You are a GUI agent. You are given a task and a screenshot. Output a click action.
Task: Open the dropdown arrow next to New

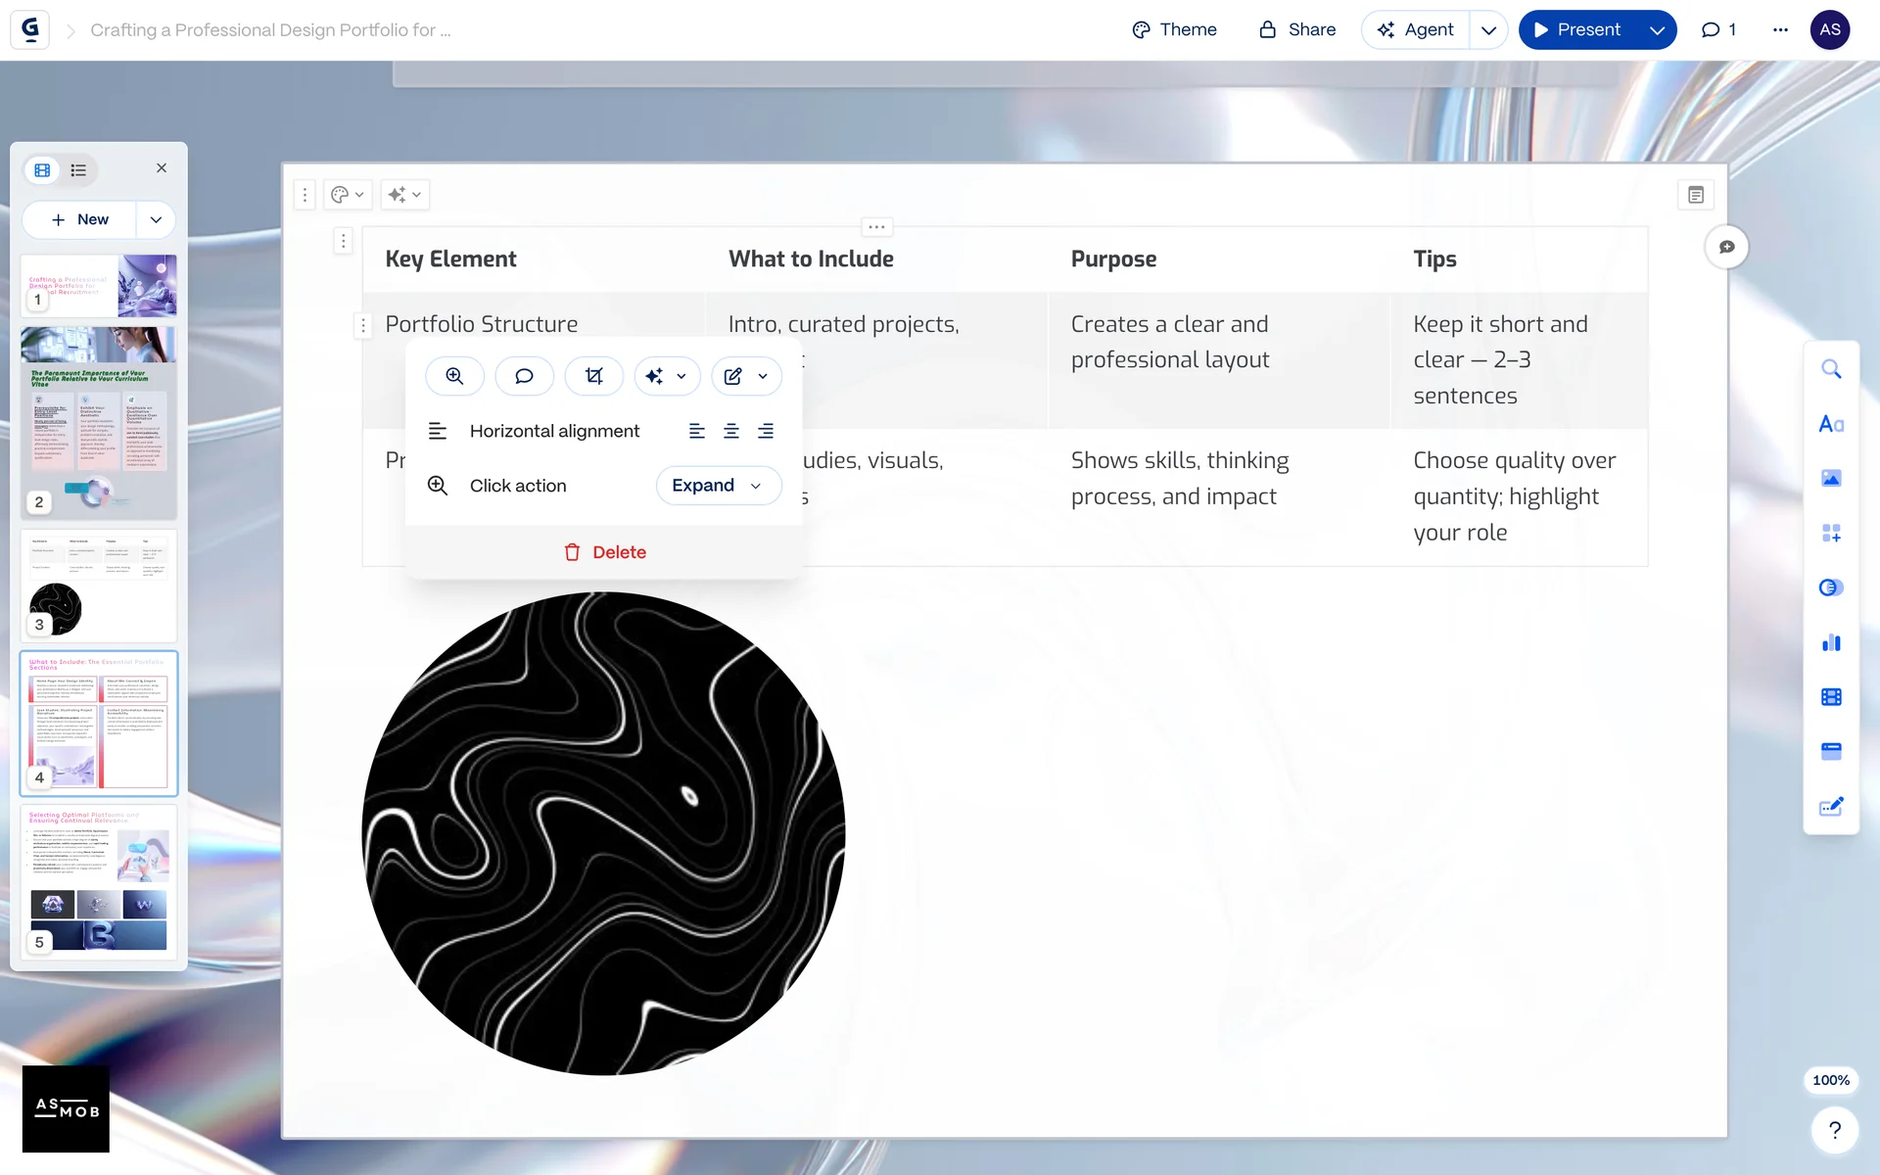coord(156,220)
